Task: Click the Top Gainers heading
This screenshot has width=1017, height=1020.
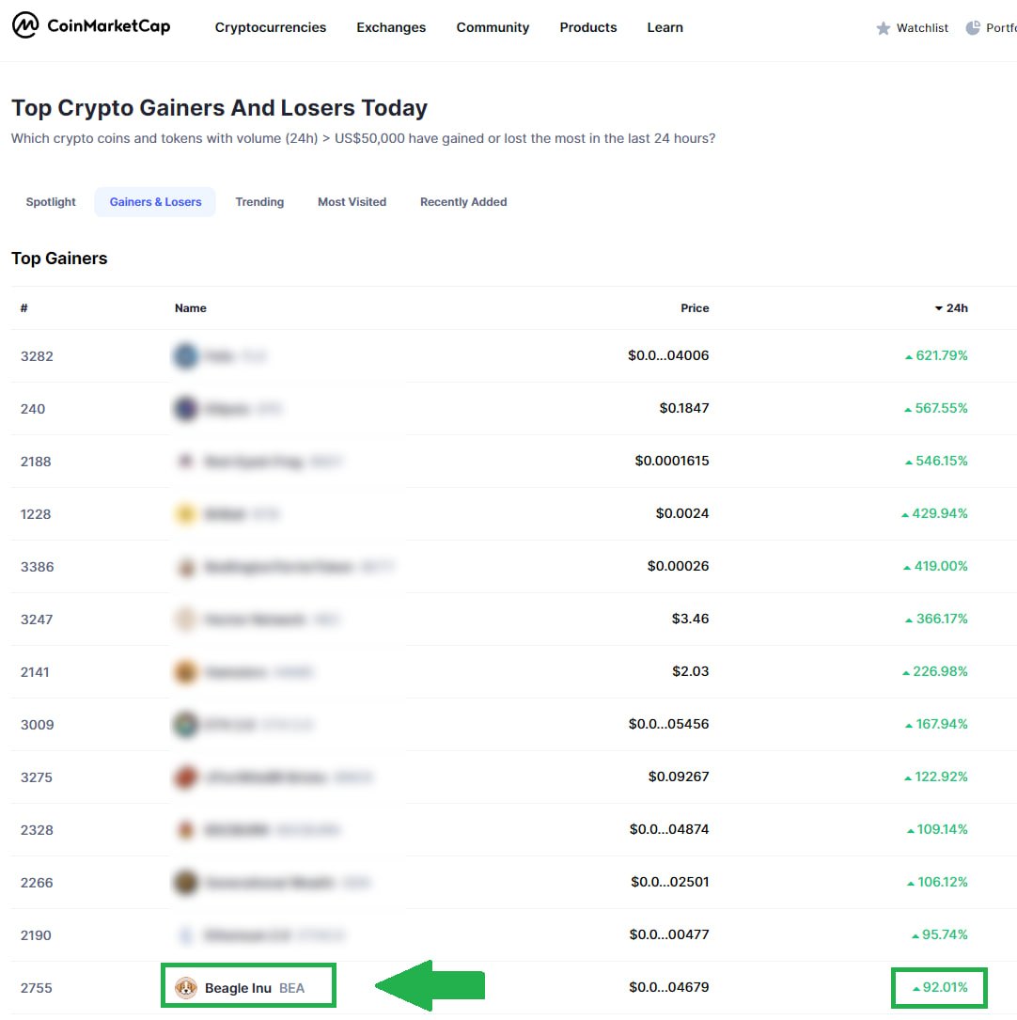Action: click(x=59, y=259)
